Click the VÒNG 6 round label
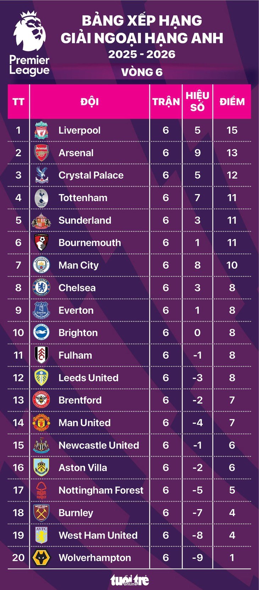This screenshot has width=259, height=590. coord(142,72)
